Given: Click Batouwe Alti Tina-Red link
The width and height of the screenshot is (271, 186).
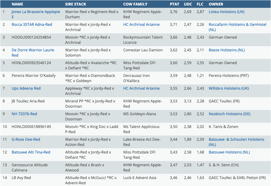Looking at the screenshot, I should 31,152.
